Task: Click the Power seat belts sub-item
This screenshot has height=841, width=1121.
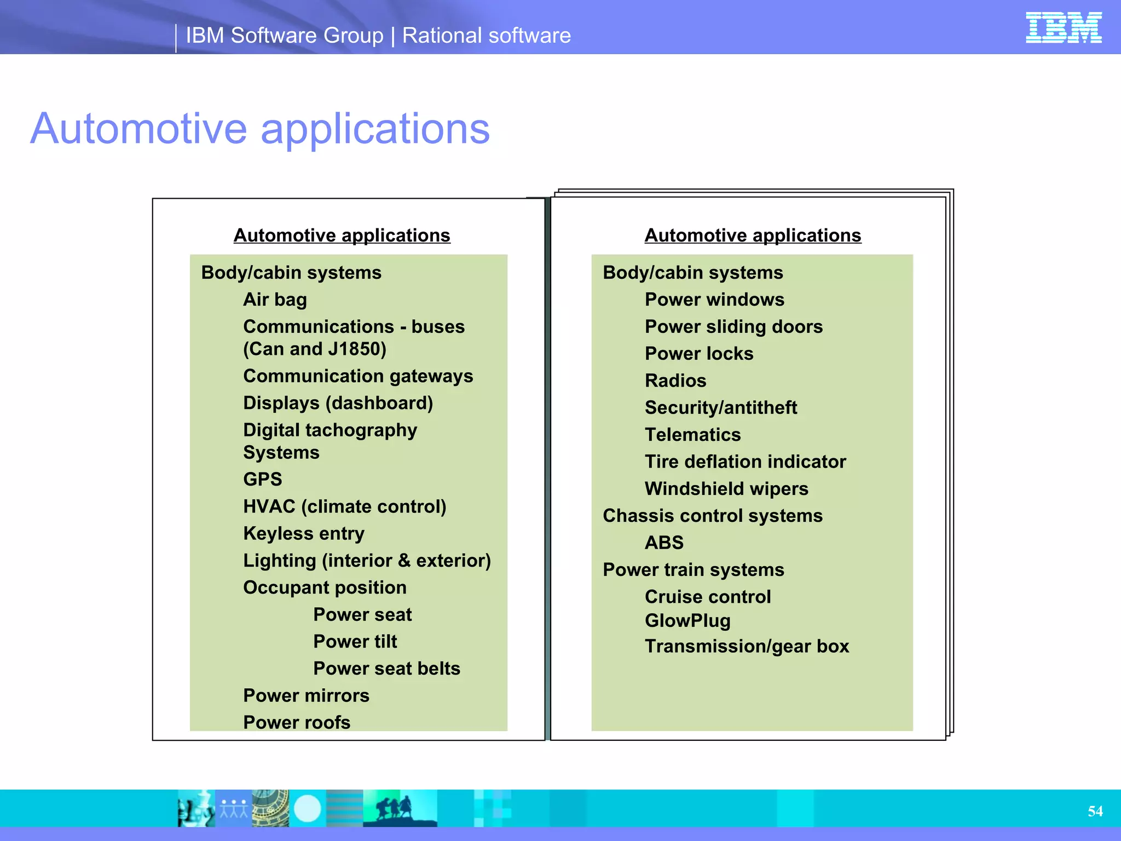Action: coord(386,669)
